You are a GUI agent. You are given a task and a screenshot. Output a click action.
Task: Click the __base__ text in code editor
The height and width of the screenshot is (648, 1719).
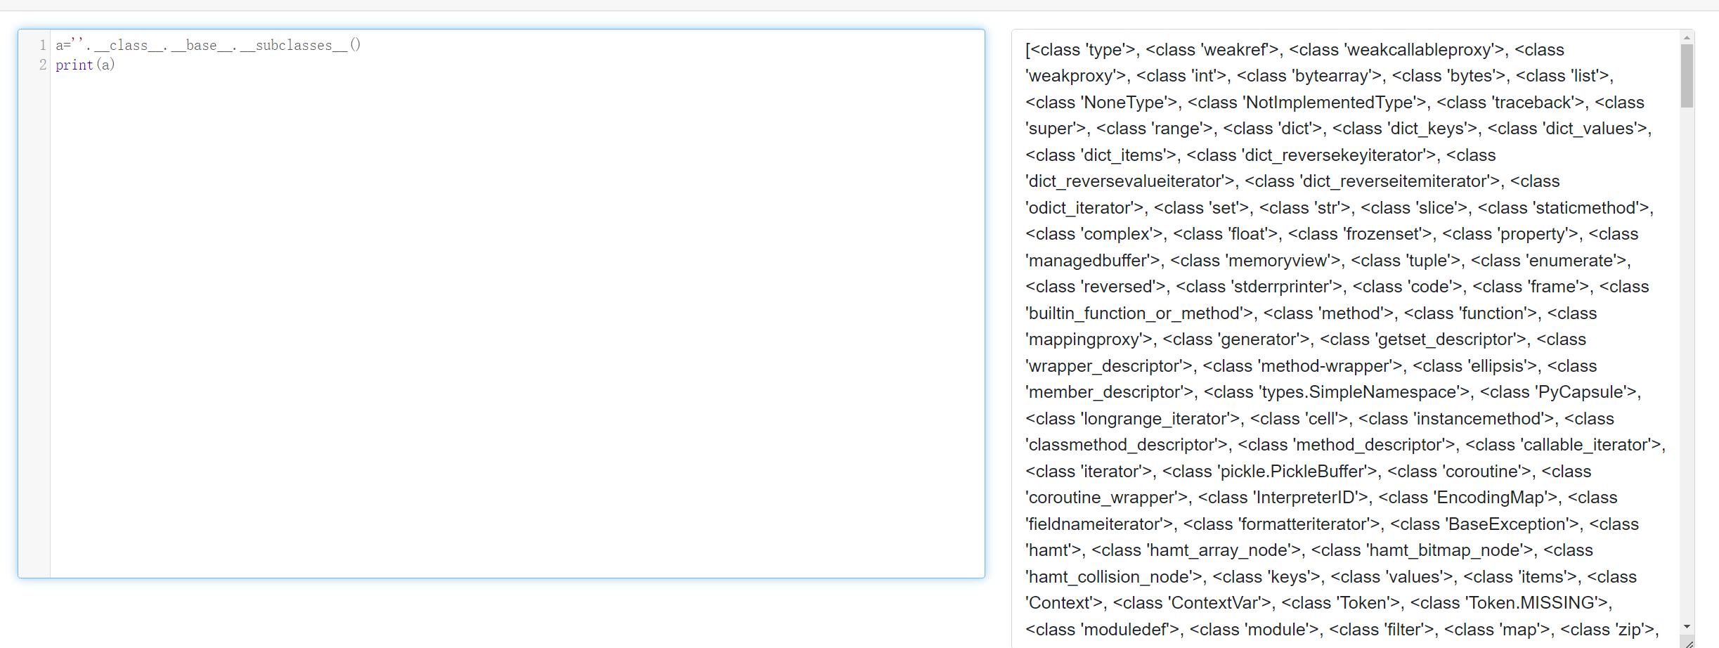pos(202,45)
